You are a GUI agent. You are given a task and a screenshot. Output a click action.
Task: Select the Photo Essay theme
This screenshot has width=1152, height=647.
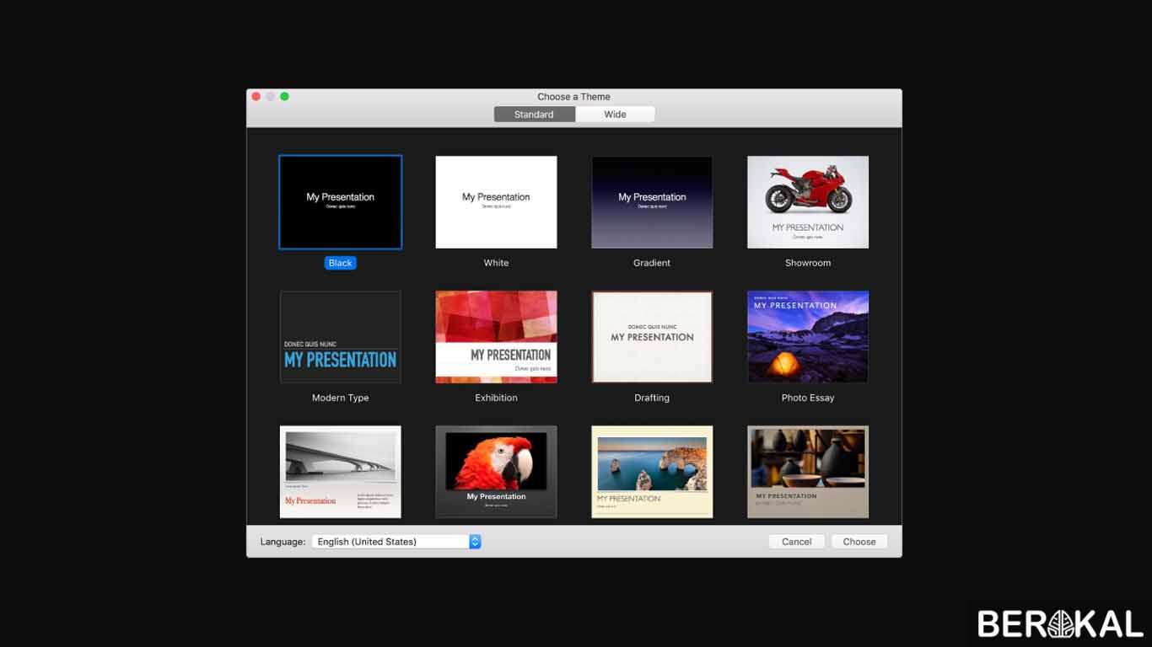click(807, 337)
